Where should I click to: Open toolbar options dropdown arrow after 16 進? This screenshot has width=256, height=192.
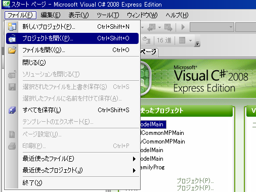(197, 43)
